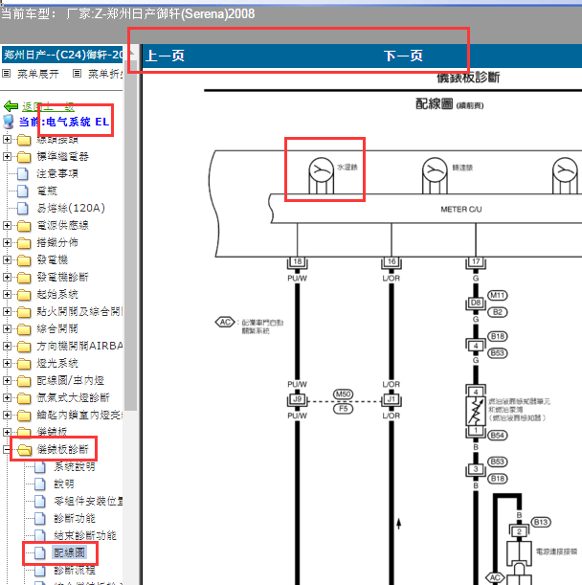This screenshot has width=582, height=585.
Task: Expand the 發電機診斷 tree node
Action: [x=7, y=277]
